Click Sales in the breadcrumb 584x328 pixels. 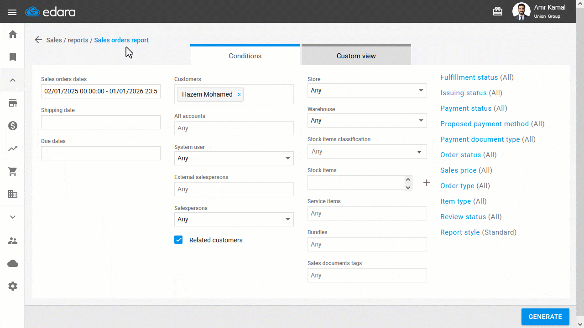(x=54, y=40)
